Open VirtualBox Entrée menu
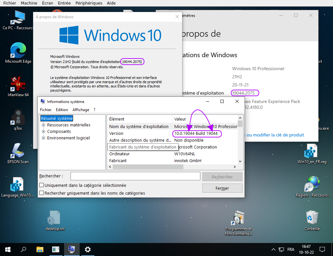The image size is (333, 256). (64, 3)
